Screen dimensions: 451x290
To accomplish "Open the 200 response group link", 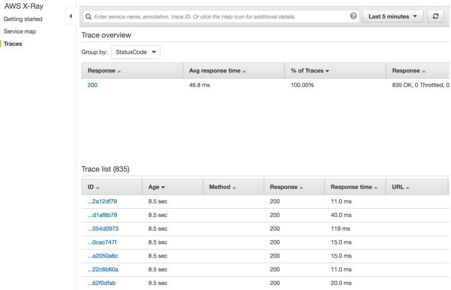I will [92, 85].
